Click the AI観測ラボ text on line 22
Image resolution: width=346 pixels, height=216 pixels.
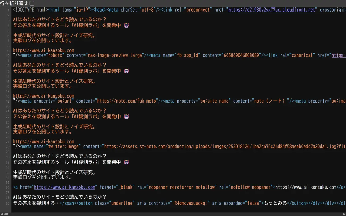(85, 116)
